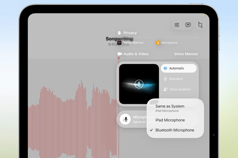
Task: Tap the mic mode preview thumbnail
Action: click(x=139, y=84)
